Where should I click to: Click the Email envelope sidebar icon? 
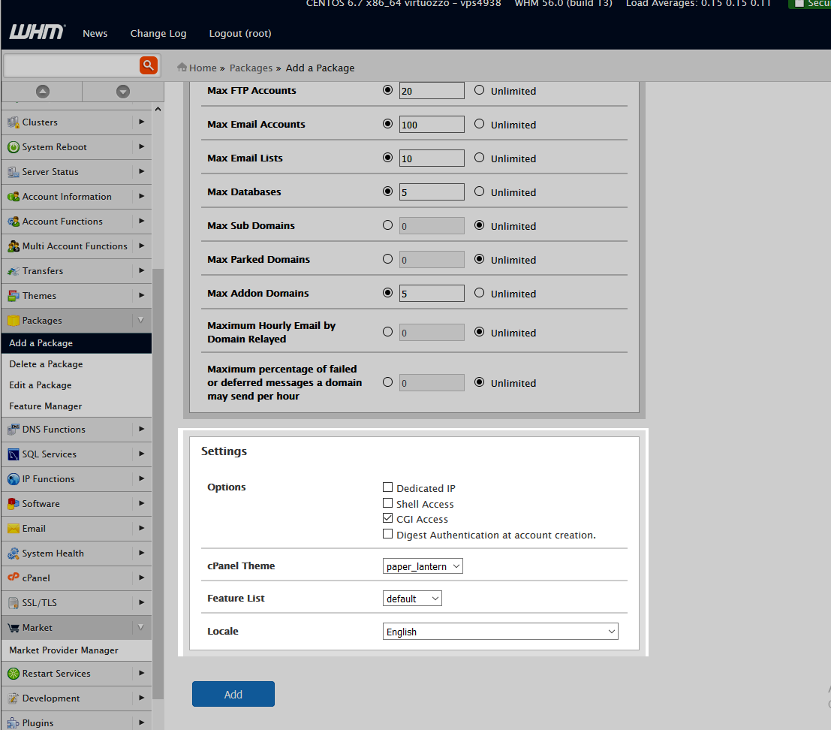click(x=13, y=529)
